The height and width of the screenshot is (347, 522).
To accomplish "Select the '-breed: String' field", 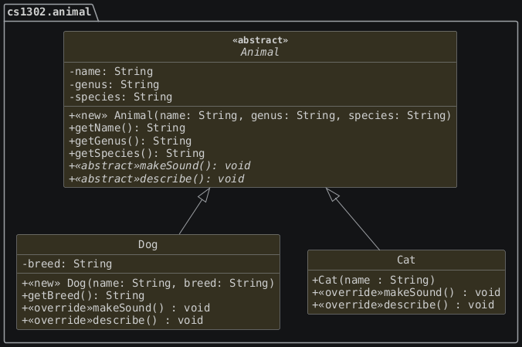I will tap(67, 264).
